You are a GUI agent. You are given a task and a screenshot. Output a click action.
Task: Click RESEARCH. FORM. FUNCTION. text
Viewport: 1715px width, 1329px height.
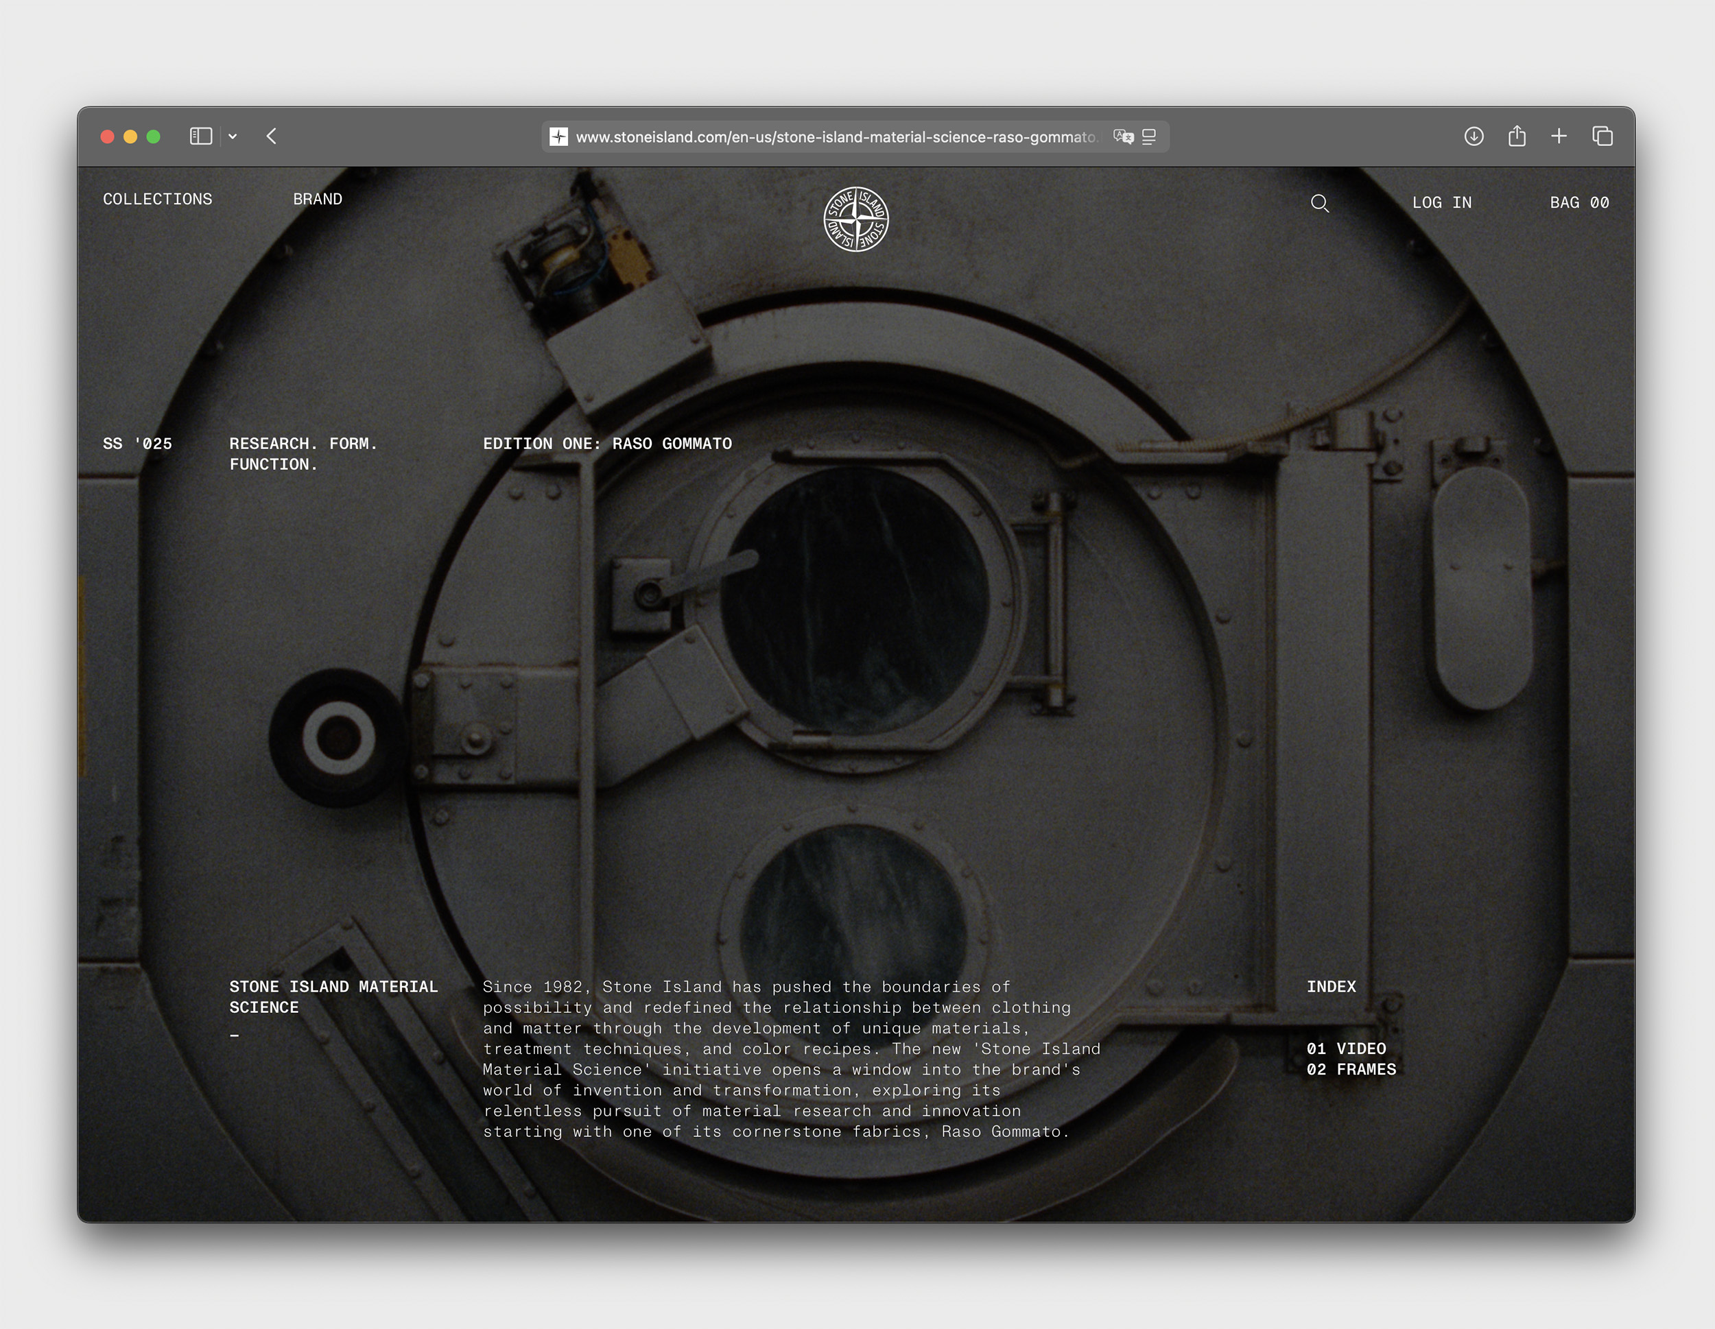(x=303, y=454)
